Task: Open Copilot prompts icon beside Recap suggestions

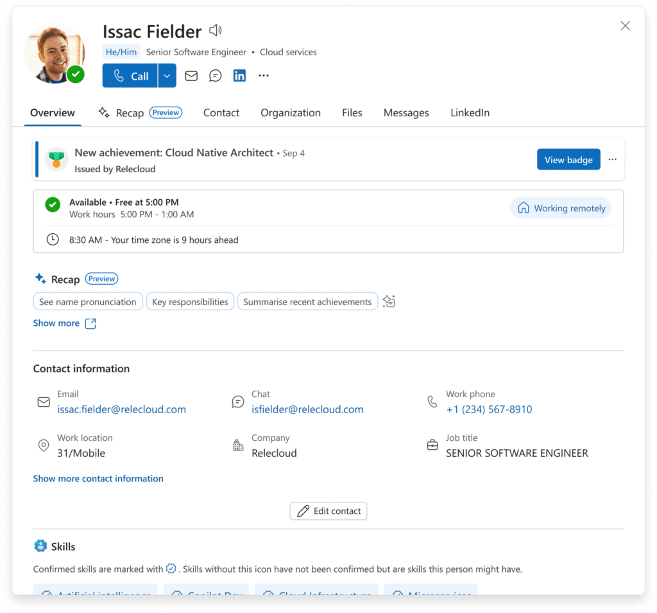Action: [389, 301]
